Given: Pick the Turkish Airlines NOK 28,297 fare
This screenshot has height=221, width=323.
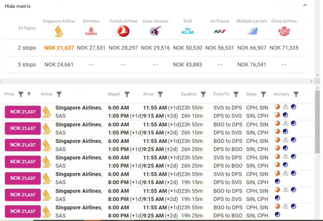Looking at the screenshot, I should [x=123, y=48].
